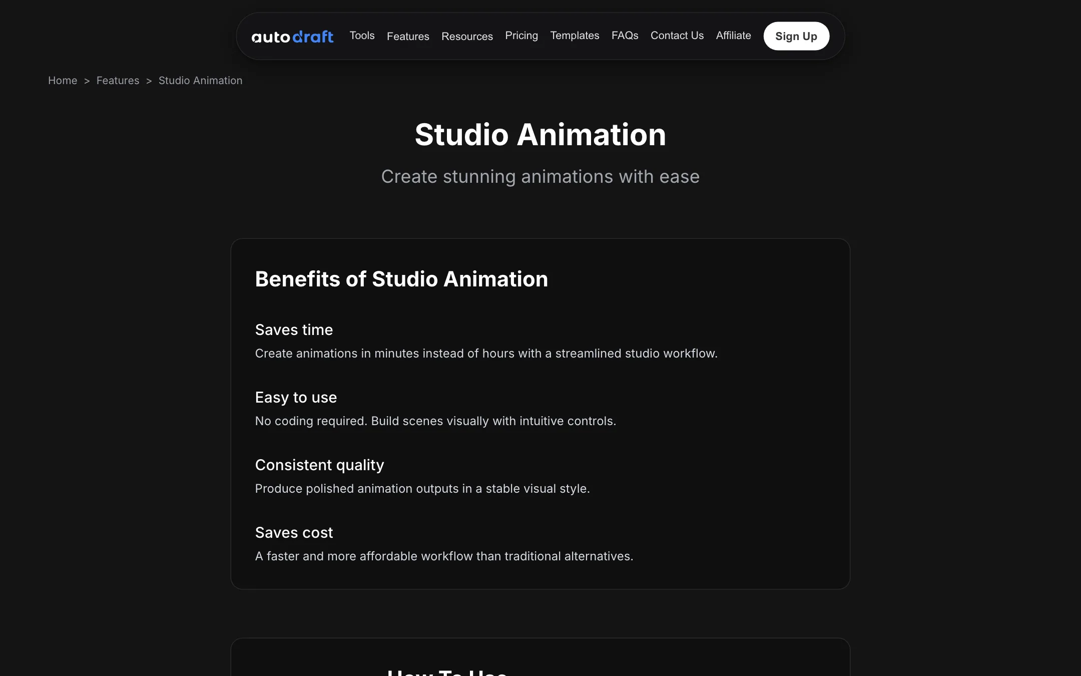Click Studio Animation breadcrumb item
The height and width of the screenshot is (676, 1081).
click(200, 81)
